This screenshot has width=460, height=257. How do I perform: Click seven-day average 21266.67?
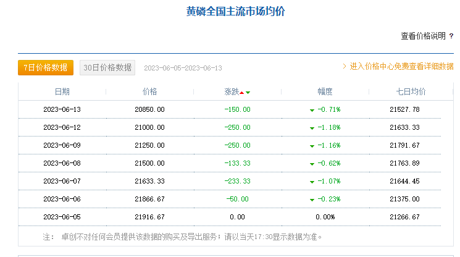pos(404,217)
